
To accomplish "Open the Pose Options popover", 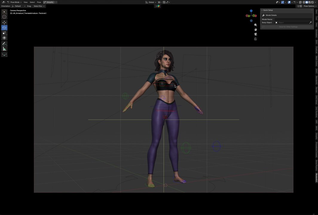I will [310, 6].
